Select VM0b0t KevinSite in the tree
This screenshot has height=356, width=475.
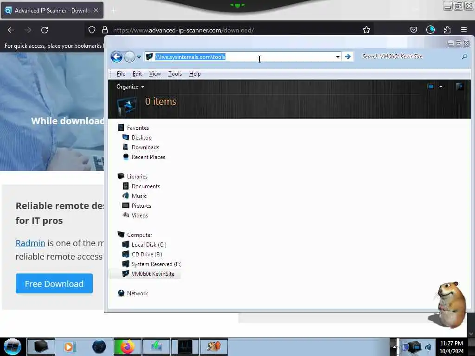pyautogui.click(x=153, y=273)
